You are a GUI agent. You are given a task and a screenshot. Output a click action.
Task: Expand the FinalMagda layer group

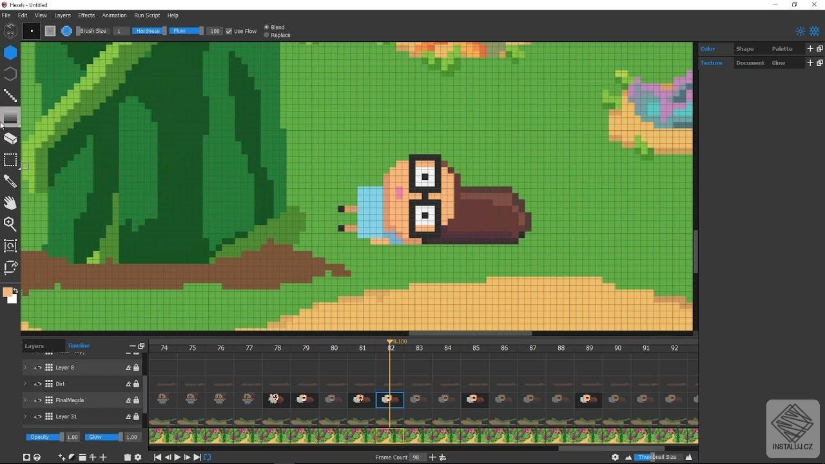coord(24,400)
